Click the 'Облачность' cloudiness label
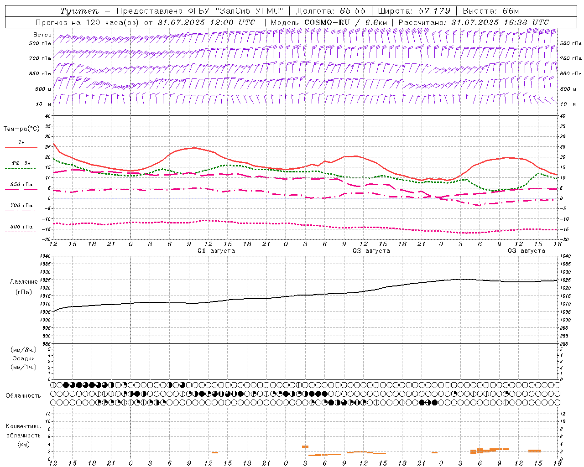584x467 pixels. 23,395
